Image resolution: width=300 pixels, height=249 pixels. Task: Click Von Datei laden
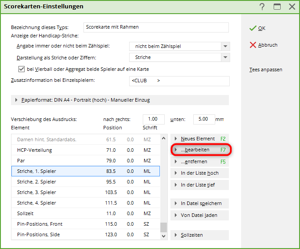click(200, 215)
